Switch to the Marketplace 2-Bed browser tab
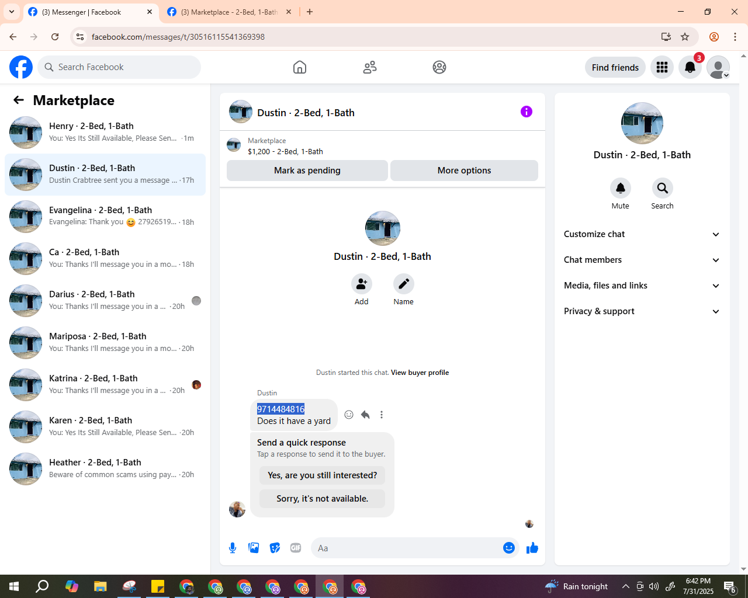Viewport: 748px width, 598px height. click(x=229, y=12)
